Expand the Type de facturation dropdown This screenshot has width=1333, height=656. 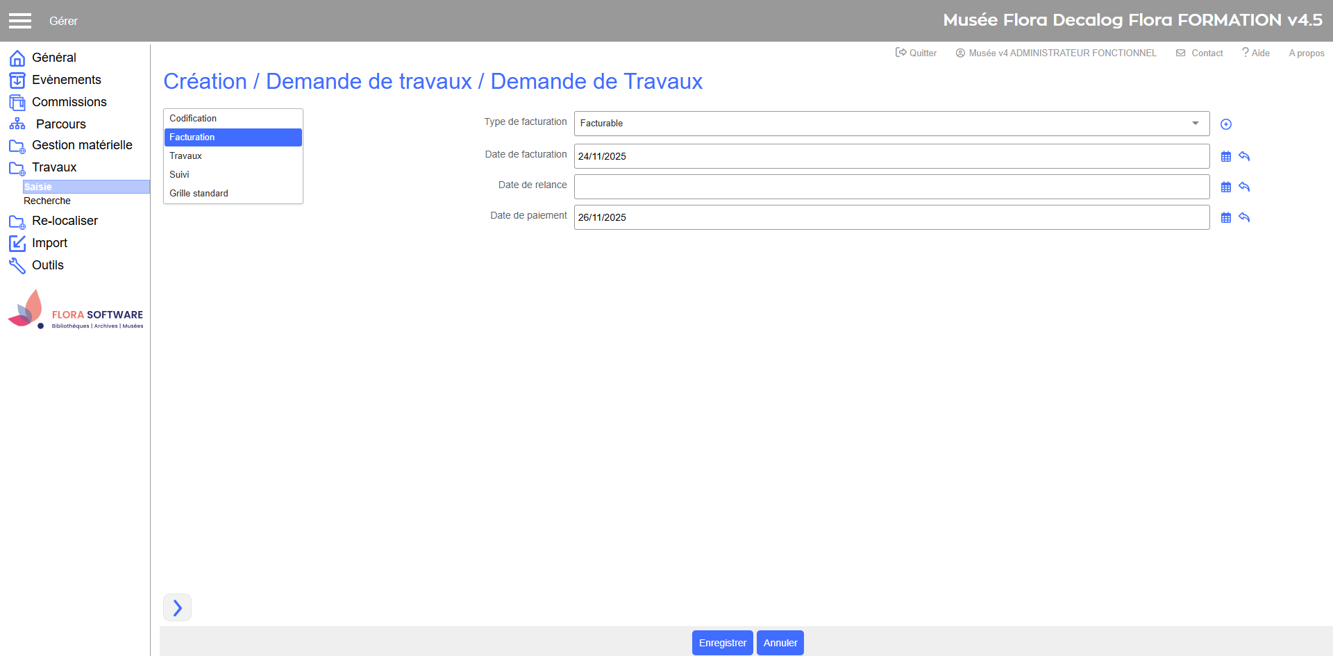(1195, 124)
